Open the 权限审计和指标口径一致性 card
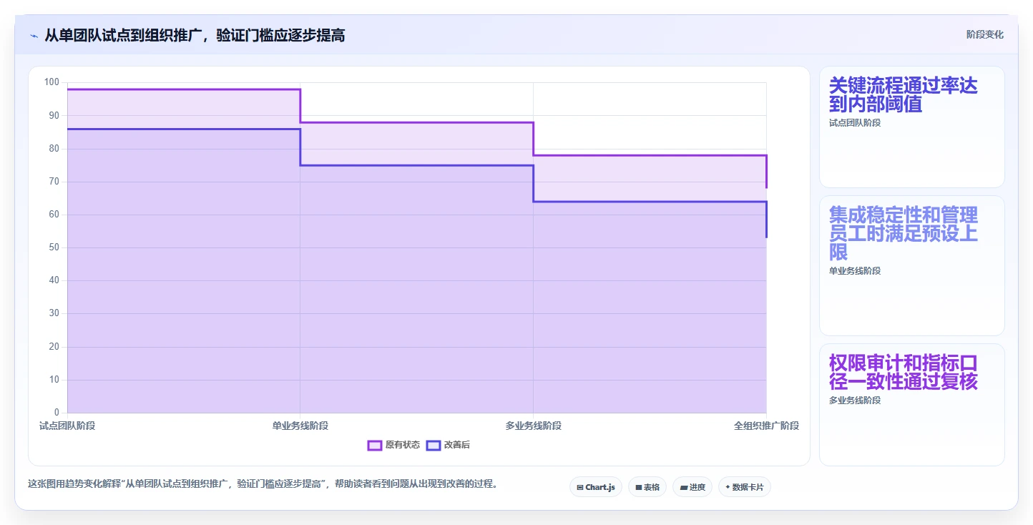 (x=912, y=405)
